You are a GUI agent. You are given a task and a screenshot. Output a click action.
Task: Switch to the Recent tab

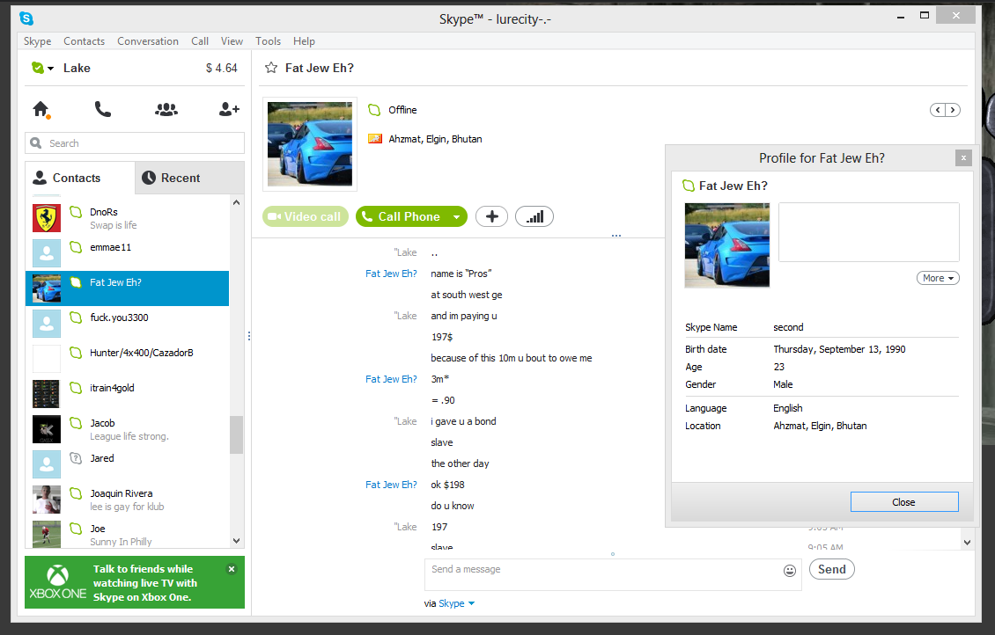[189, 178]
